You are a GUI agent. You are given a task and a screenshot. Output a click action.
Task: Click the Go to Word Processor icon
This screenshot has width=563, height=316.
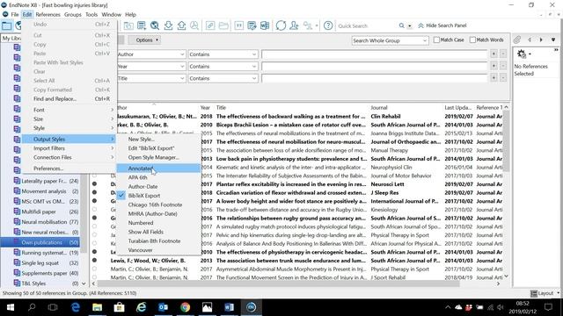pos(265,25)
